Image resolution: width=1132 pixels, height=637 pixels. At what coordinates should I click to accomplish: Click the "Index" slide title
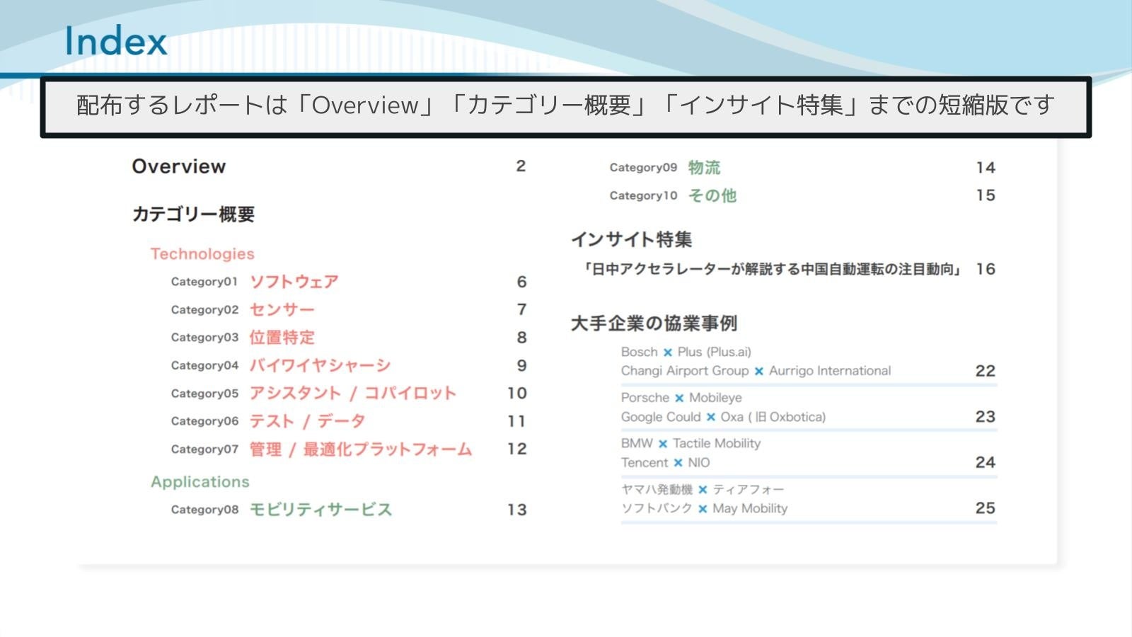coord(116,41)
